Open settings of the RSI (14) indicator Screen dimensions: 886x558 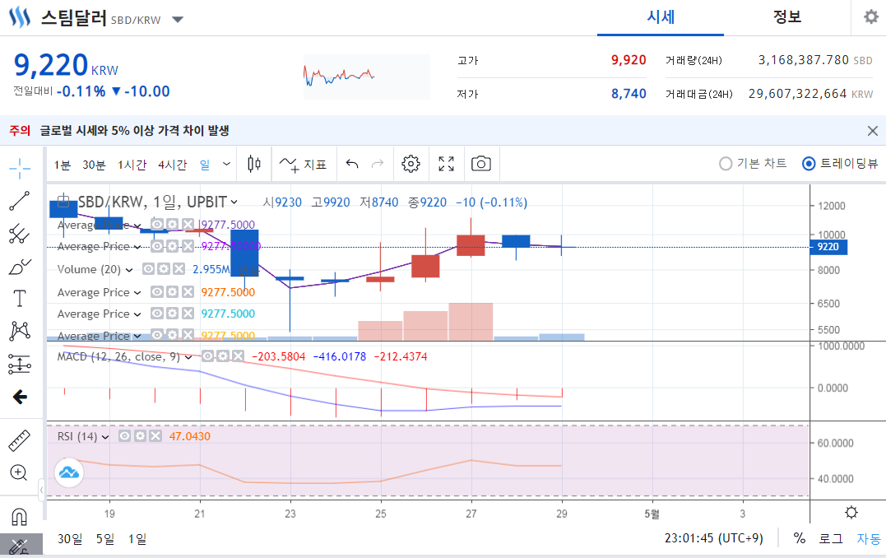click(140, 436)
